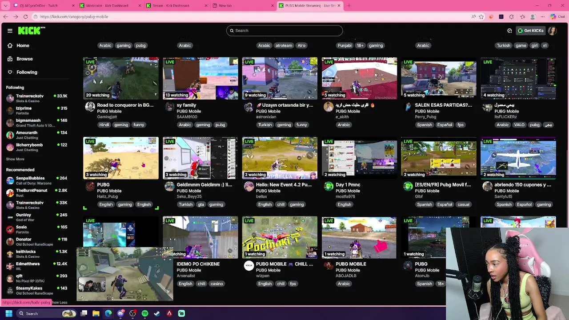Open the browser tab list dropdown
Viewport: 569px width, 320px height.
5,5
